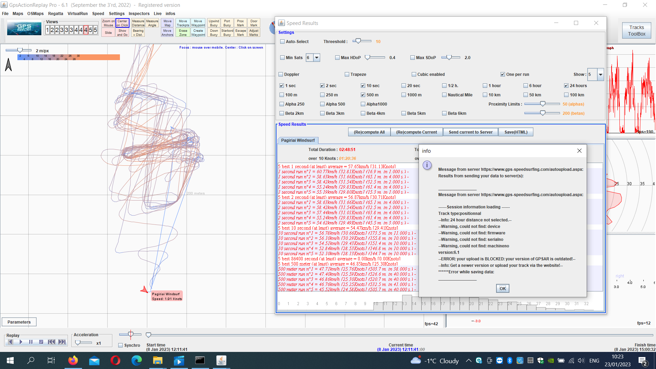This screenshot has height=369, width=656.
Task: Open the Show count dropdown
Action: (600, 74)
